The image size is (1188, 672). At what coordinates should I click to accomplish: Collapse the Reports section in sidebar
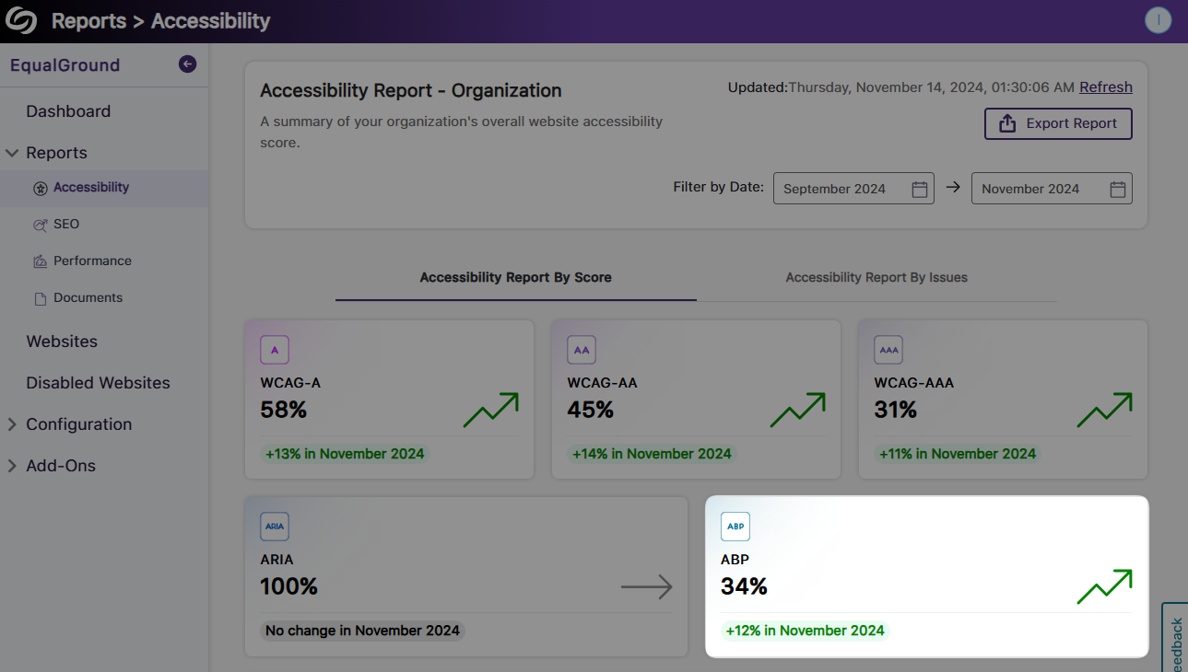coord(13,153)
